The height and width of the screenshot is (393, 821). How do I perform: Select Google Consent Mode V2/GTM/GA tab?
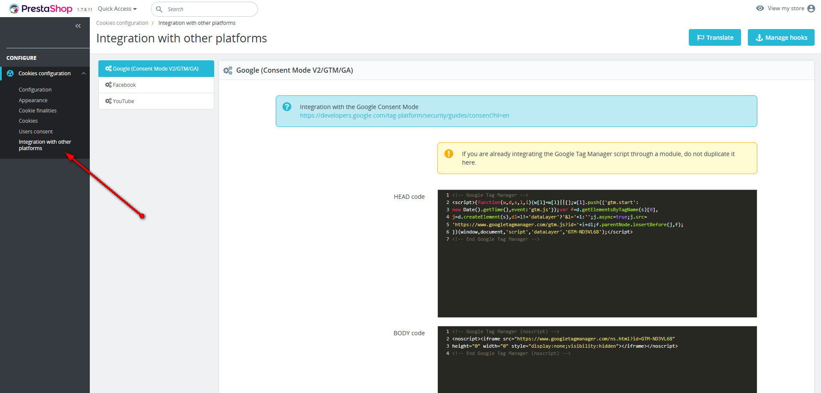156,69
